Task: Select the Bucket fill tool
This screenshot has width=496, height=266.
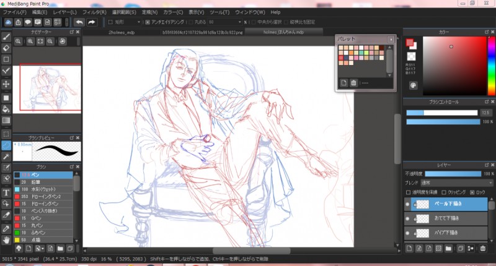Action: point(6,109)
